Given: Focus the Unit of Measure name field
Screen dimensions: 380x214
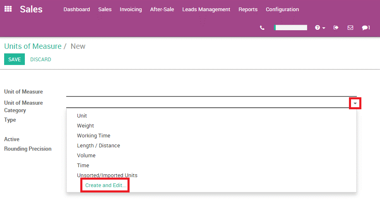Looking at the screenshot, I should (x=212, y=92).
